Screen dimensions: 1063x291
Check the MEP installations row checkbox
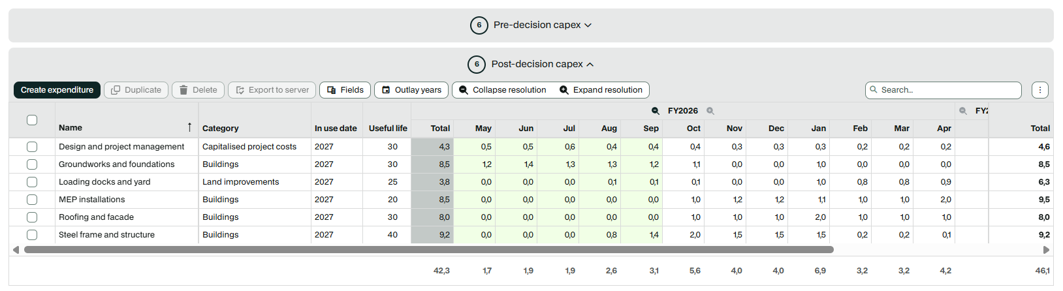(x=32, y=200)
